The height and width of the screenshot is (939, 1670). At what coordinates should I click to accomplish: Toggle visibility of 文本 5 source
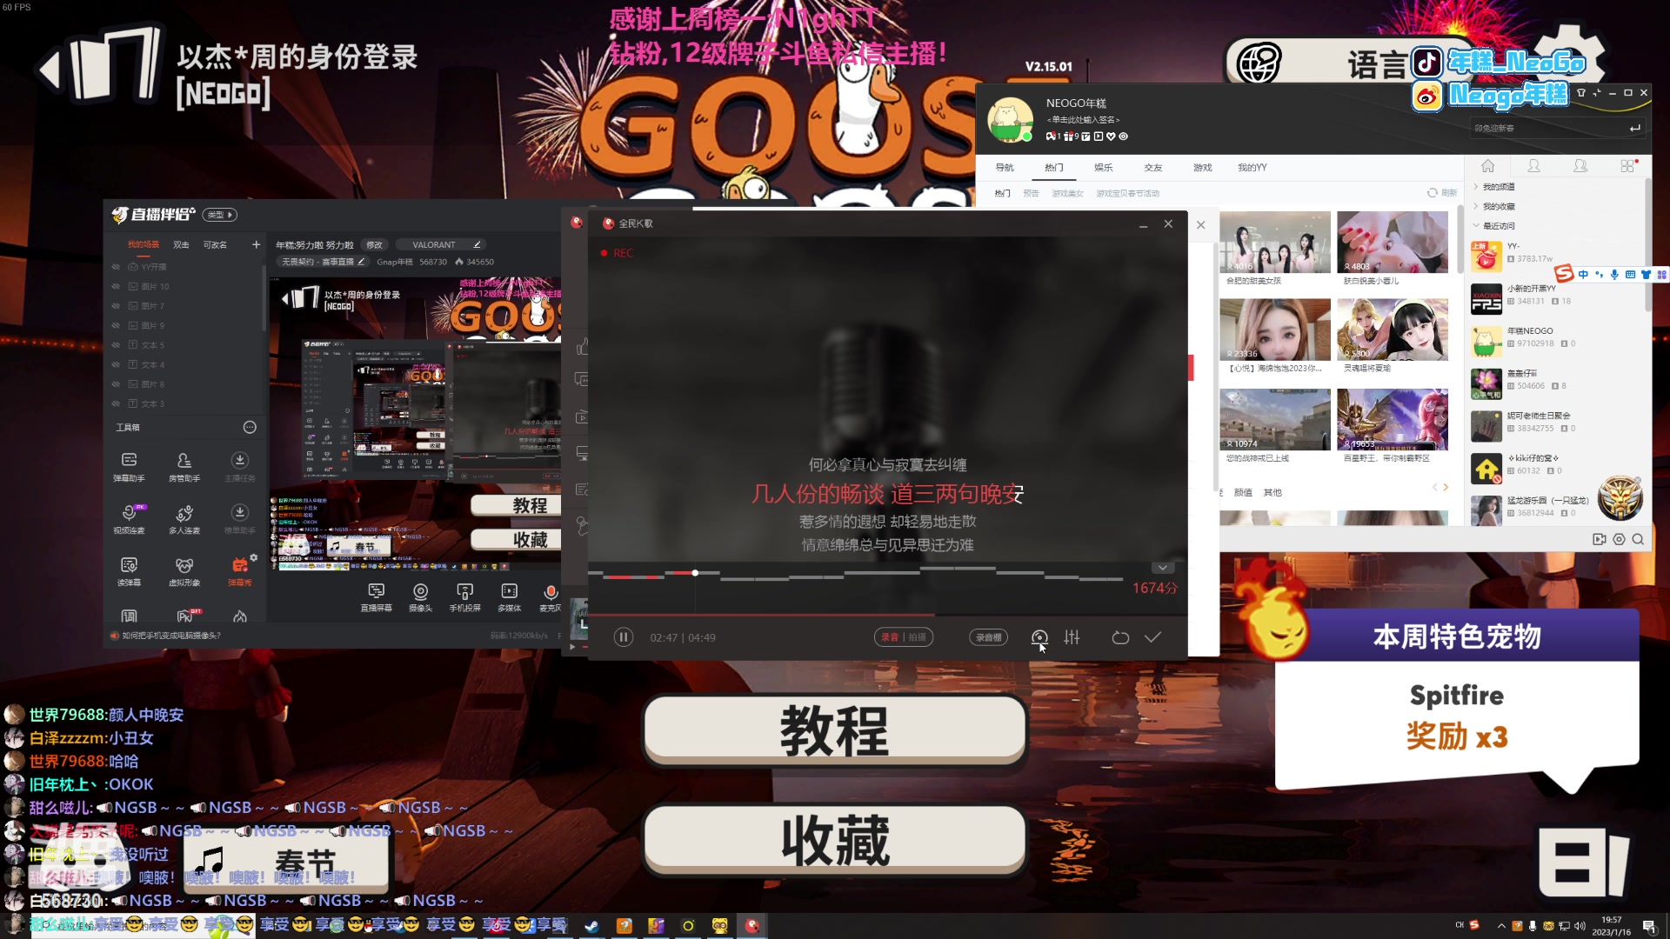[116, 345]
